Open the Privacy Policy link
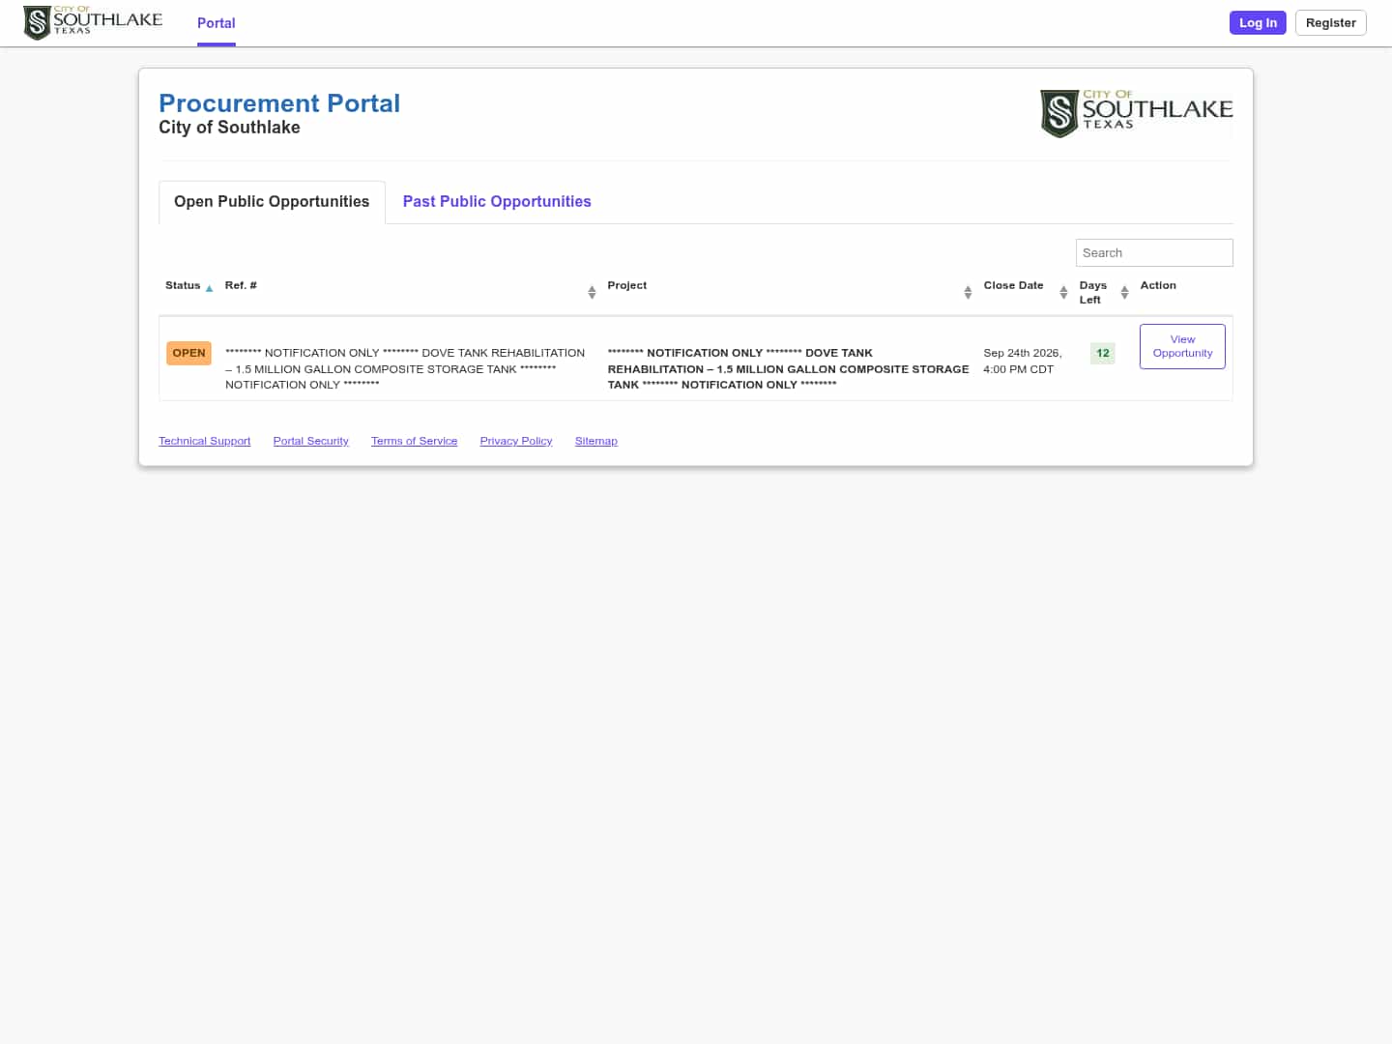The height and width of the screenshot is (1044, 1392). click(x=516, y=441)
